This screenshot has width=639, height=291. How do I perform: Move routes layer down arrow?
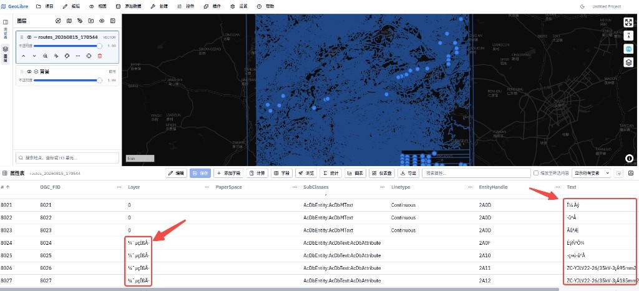click(34, 56)
